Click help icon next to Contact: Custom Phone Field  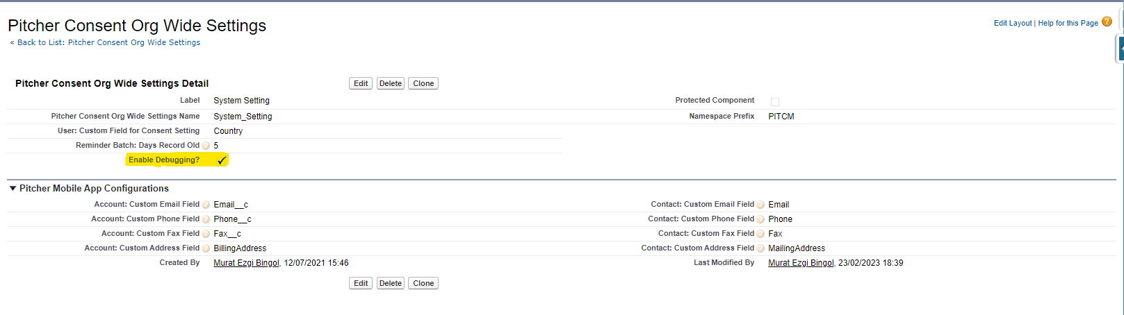(x=760, y=219)
